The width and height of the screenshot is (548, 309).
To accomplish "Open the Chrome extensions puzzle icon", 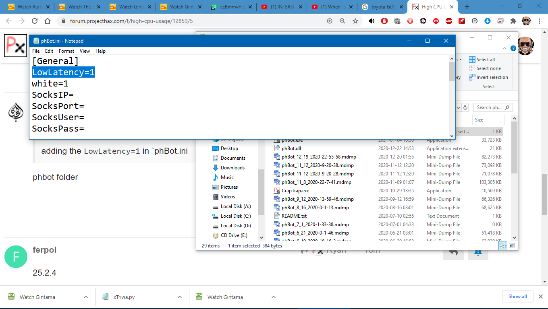I will click(513, 21).
